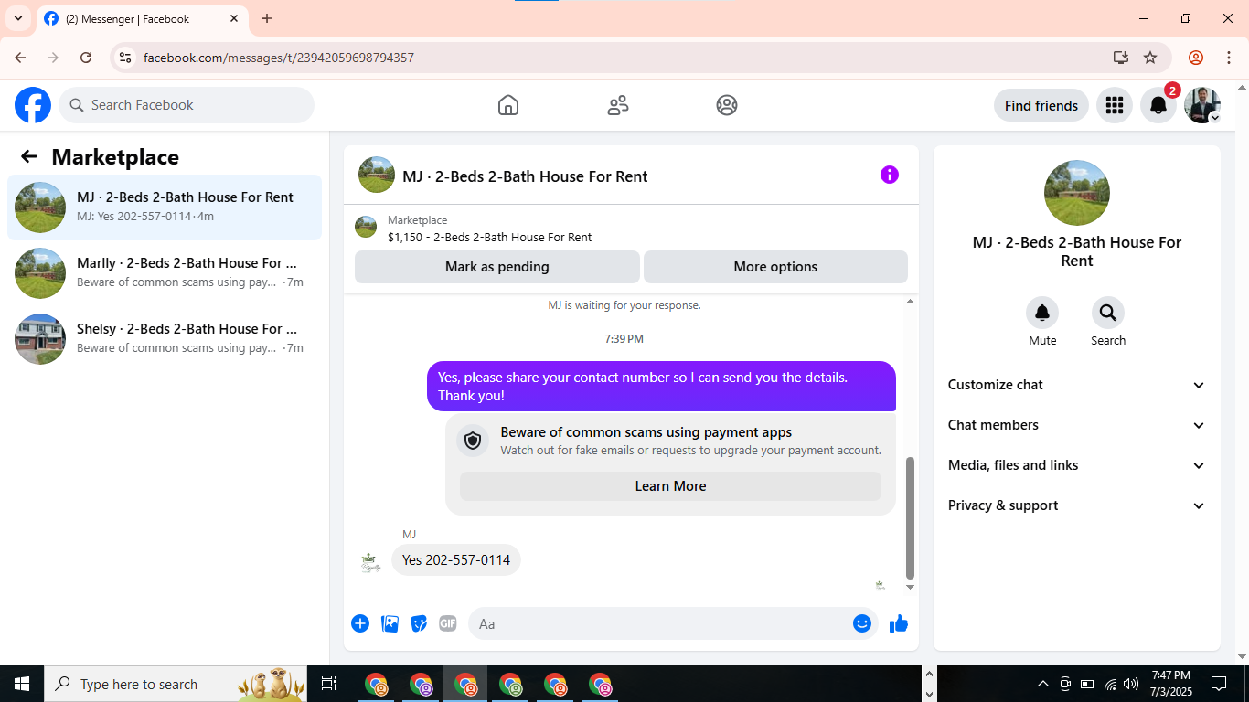Viewport: 1249px width, 702px height.
Task: Open Notifications bell with 2 badge
Action: (x=1158, y=105)
